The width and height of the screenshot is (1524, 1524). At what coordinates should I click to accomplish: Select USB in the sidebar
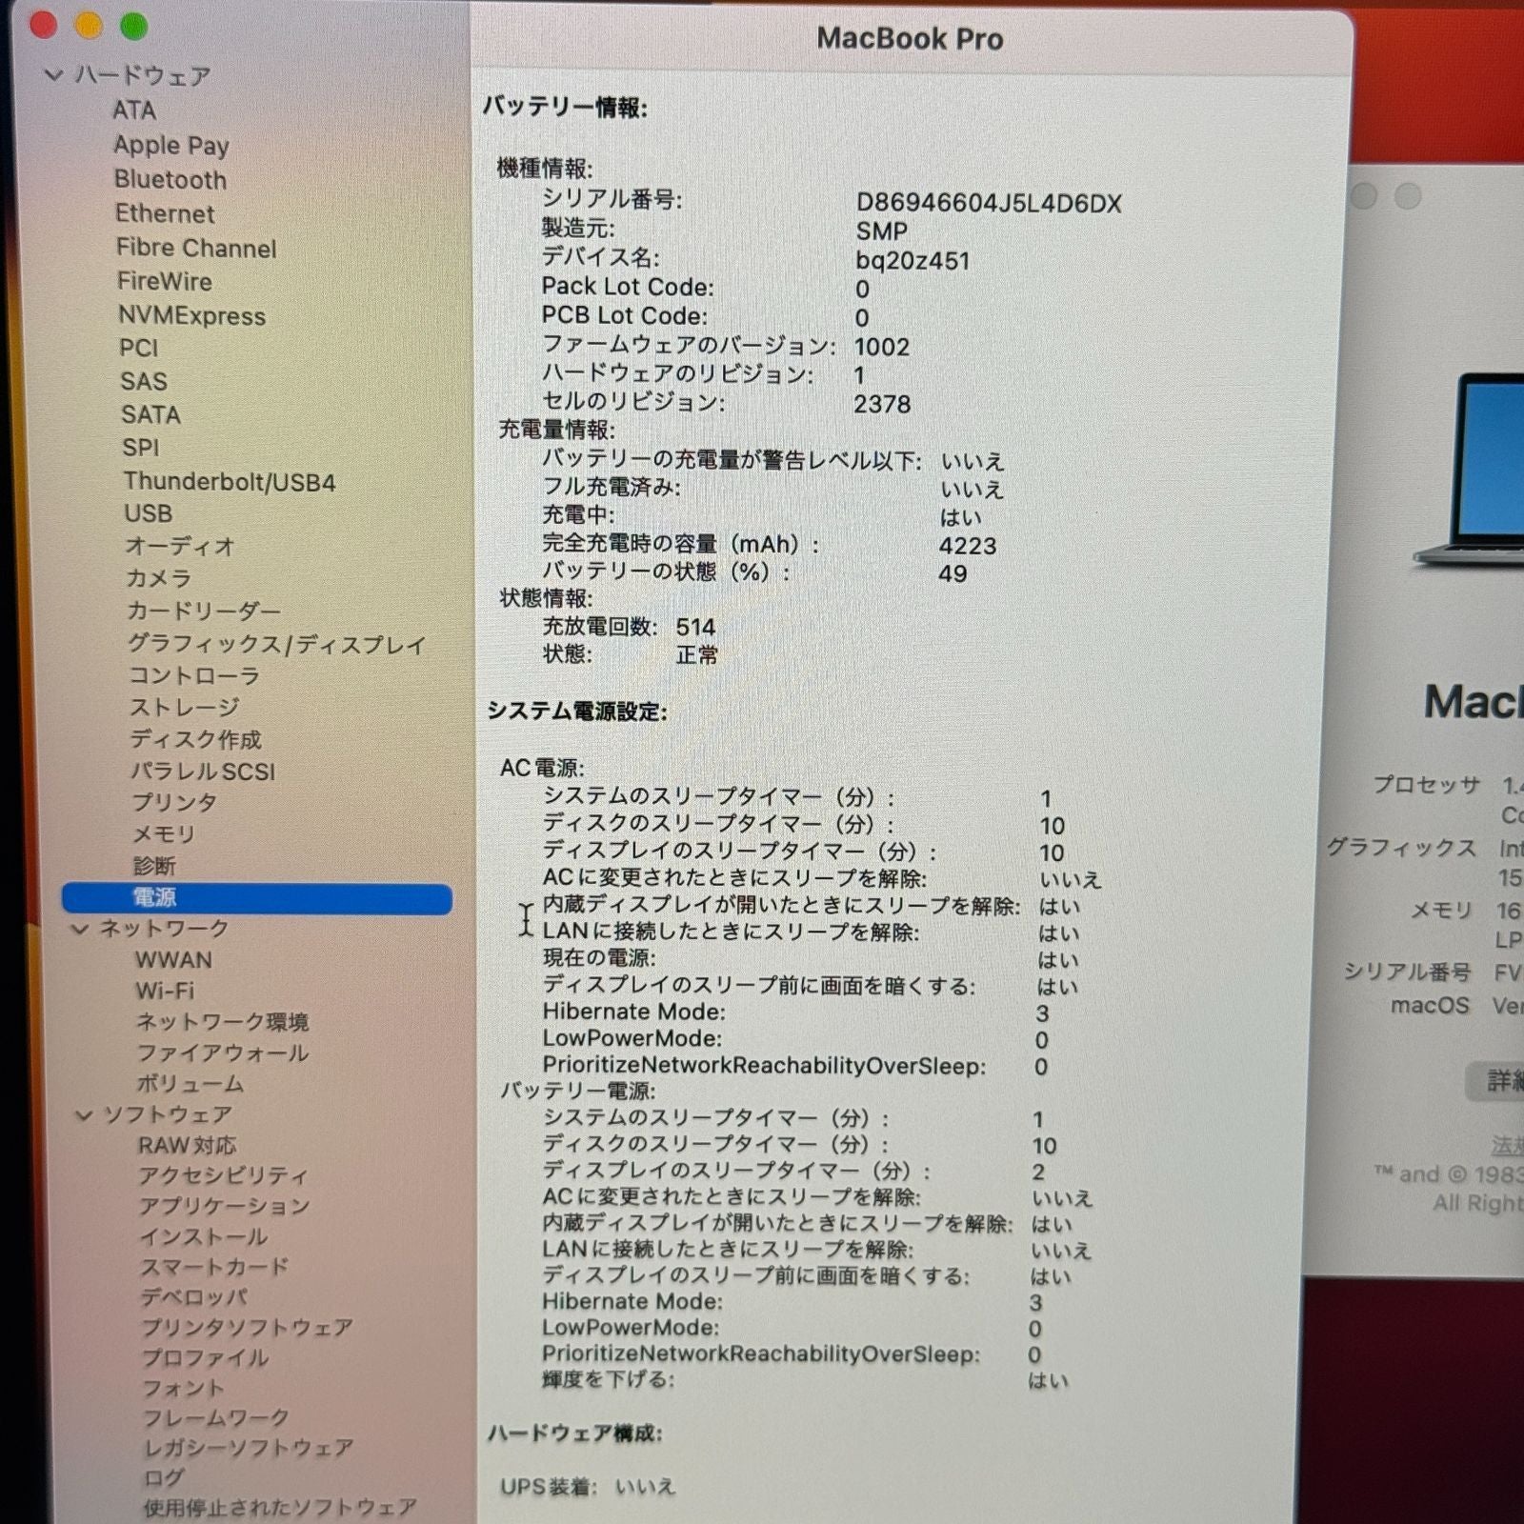[x=149, y=514]
